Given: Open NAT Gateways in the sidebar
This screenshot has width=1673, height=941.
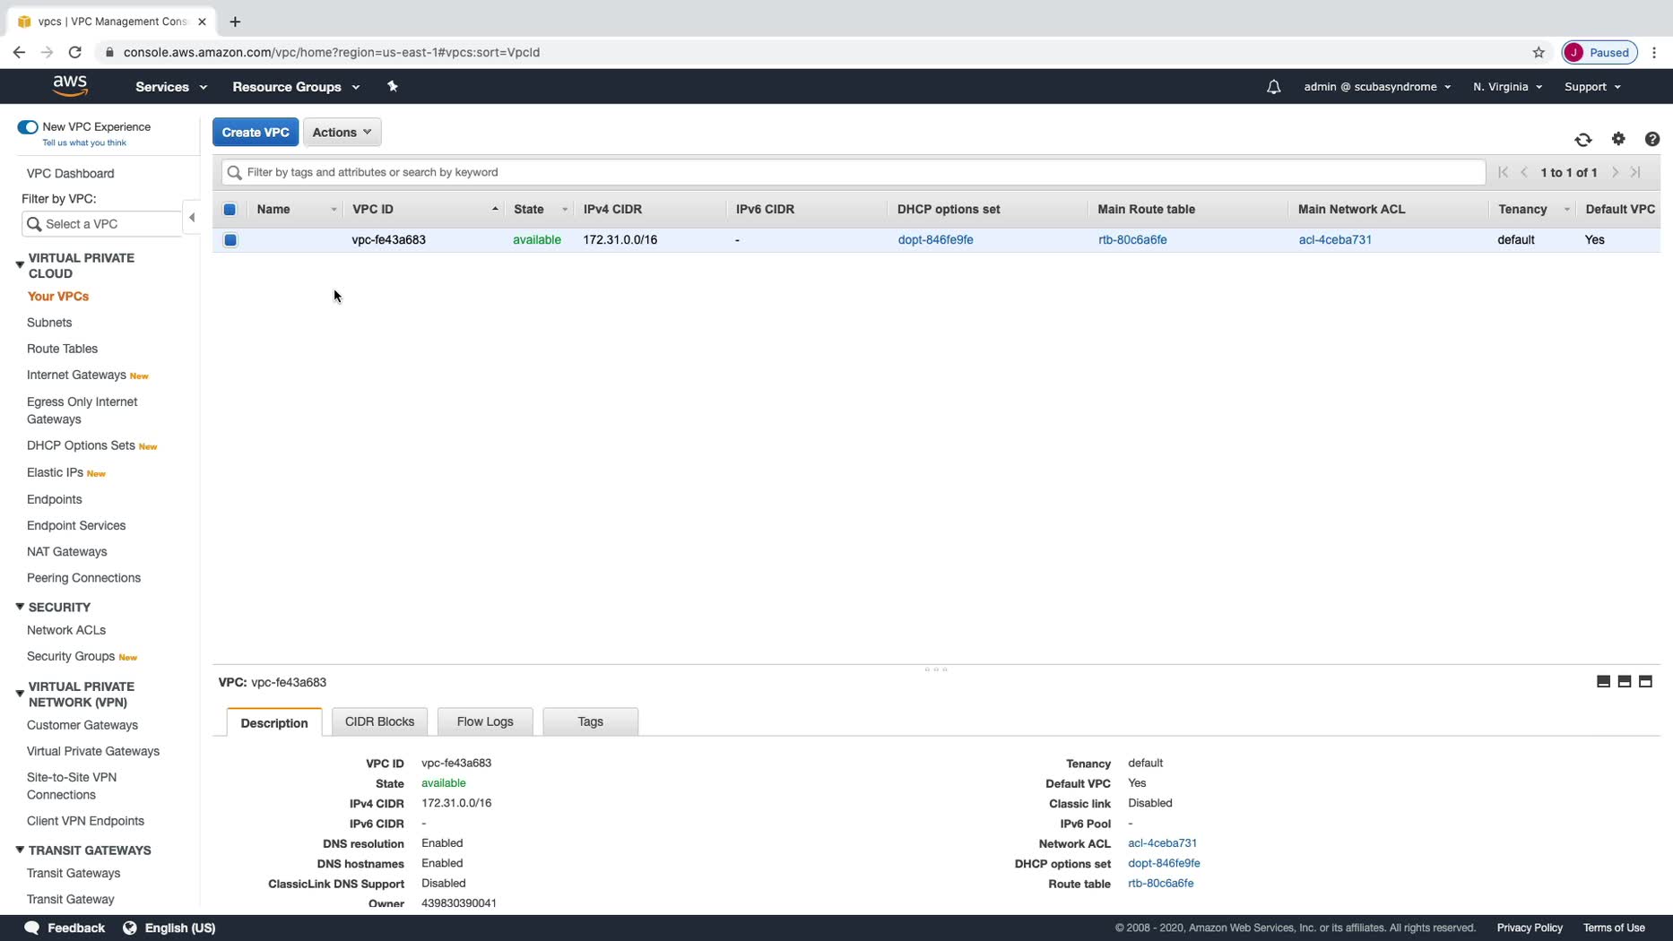Looking at the screenshot, I should (x=66, y=552).
